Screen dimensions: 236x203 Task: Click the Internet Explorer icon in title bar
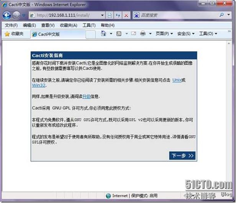5,5
